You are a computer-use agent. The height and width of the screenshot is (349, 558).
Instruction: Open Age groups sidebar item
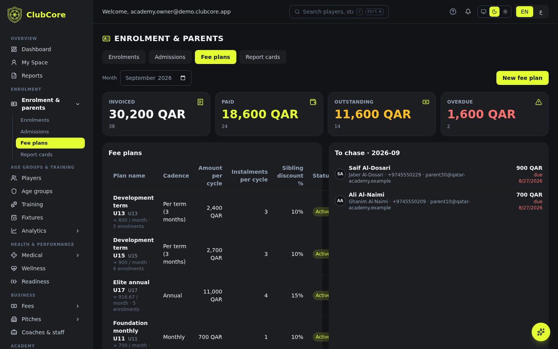coord(46,191)
